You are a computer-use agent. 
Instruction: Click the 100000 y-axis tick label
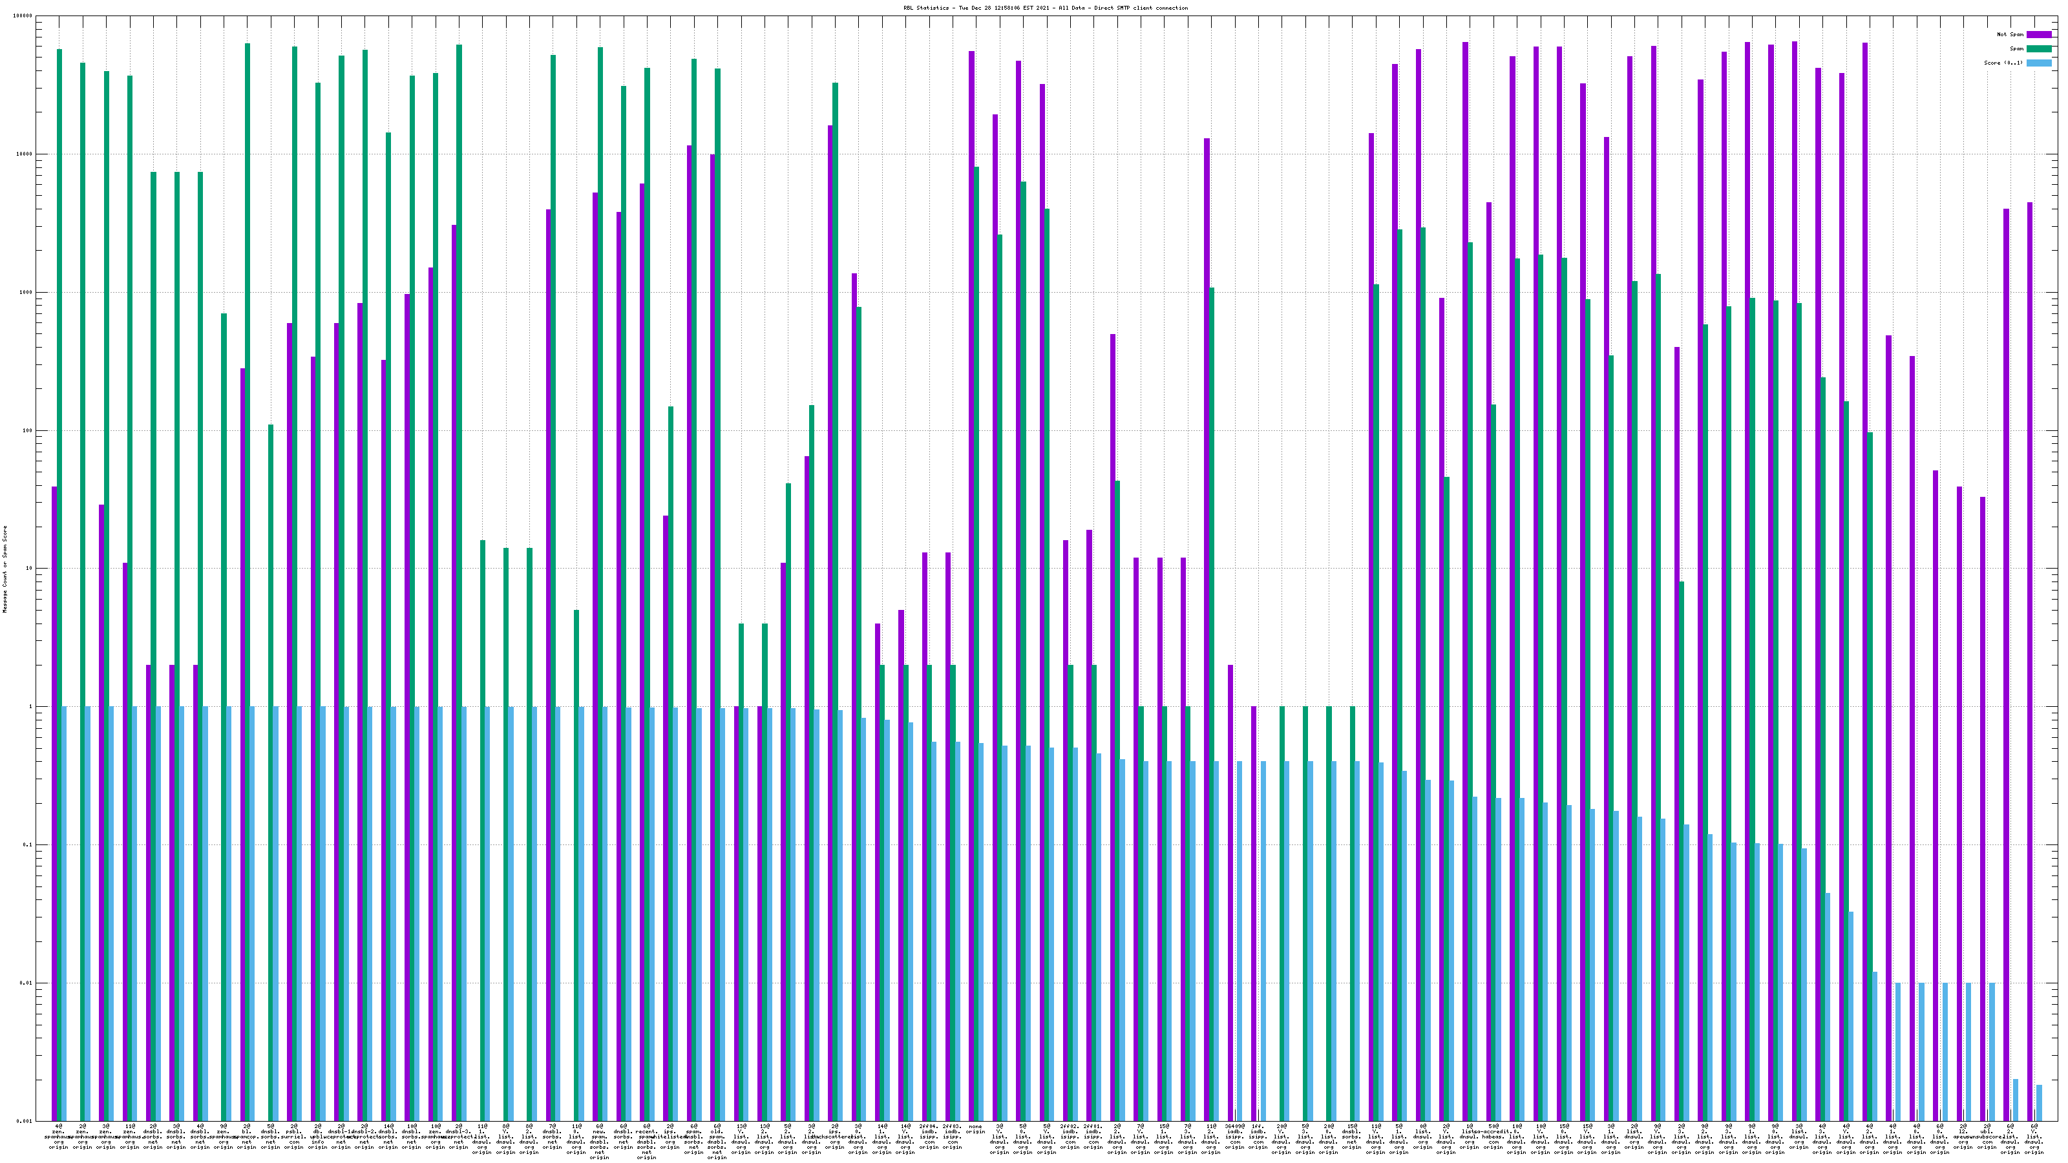23,16
